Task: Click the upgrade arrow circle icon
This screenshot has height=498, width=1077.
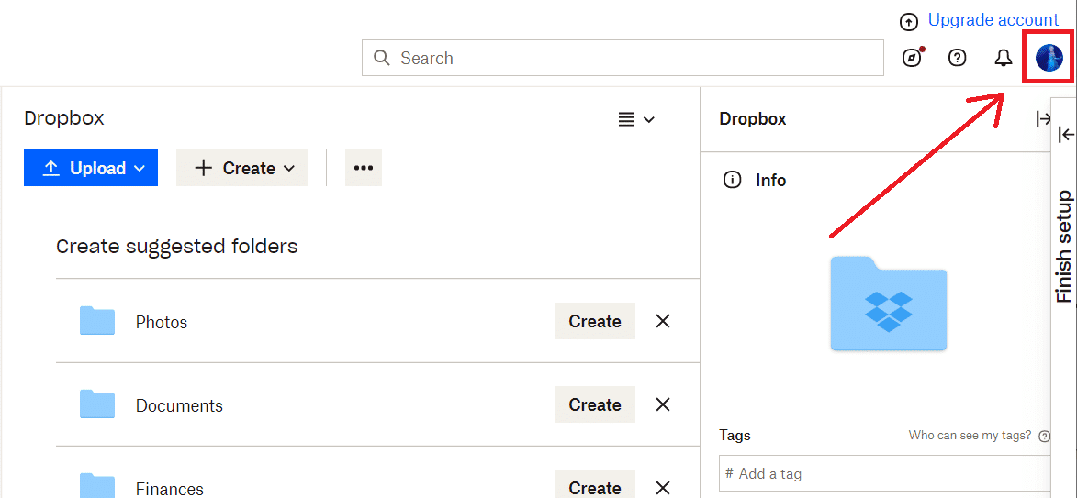Action: (x=909, y=23)
